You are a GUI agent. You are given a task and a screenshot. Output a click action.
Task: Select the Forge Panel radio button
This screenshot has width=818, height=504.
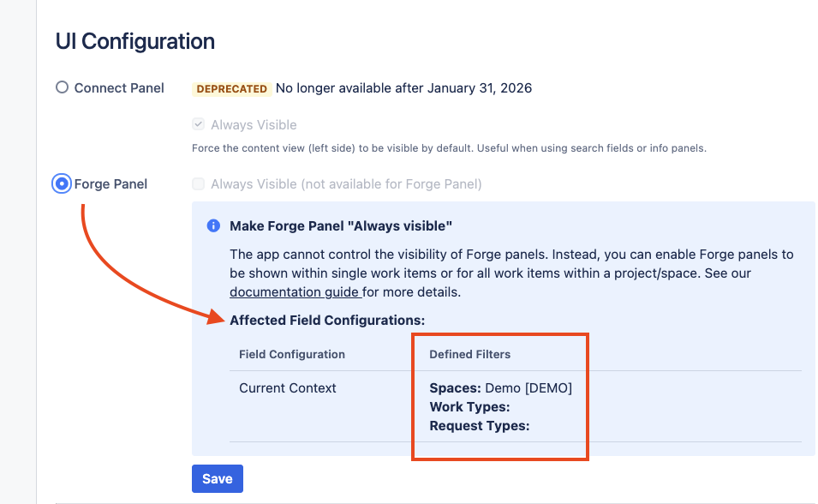click(62, 184)
